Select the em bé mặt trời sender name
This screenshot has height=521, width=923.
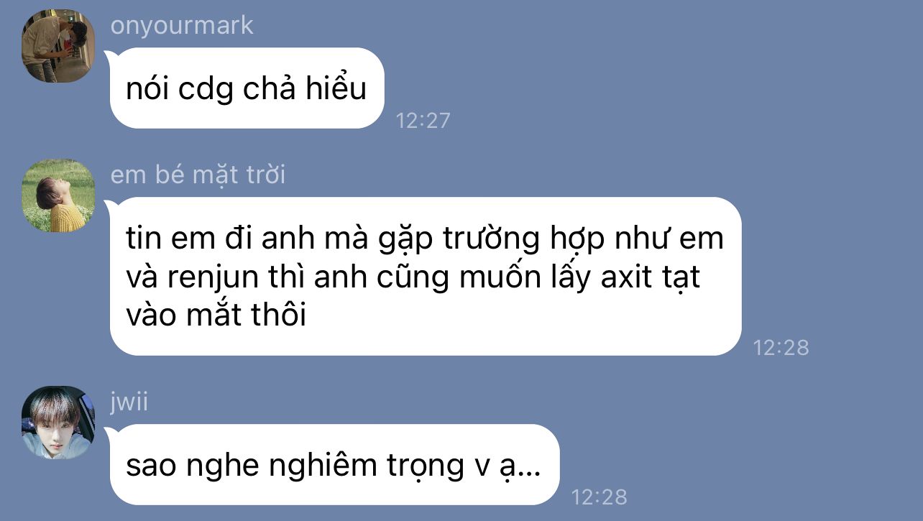point(198,175)
